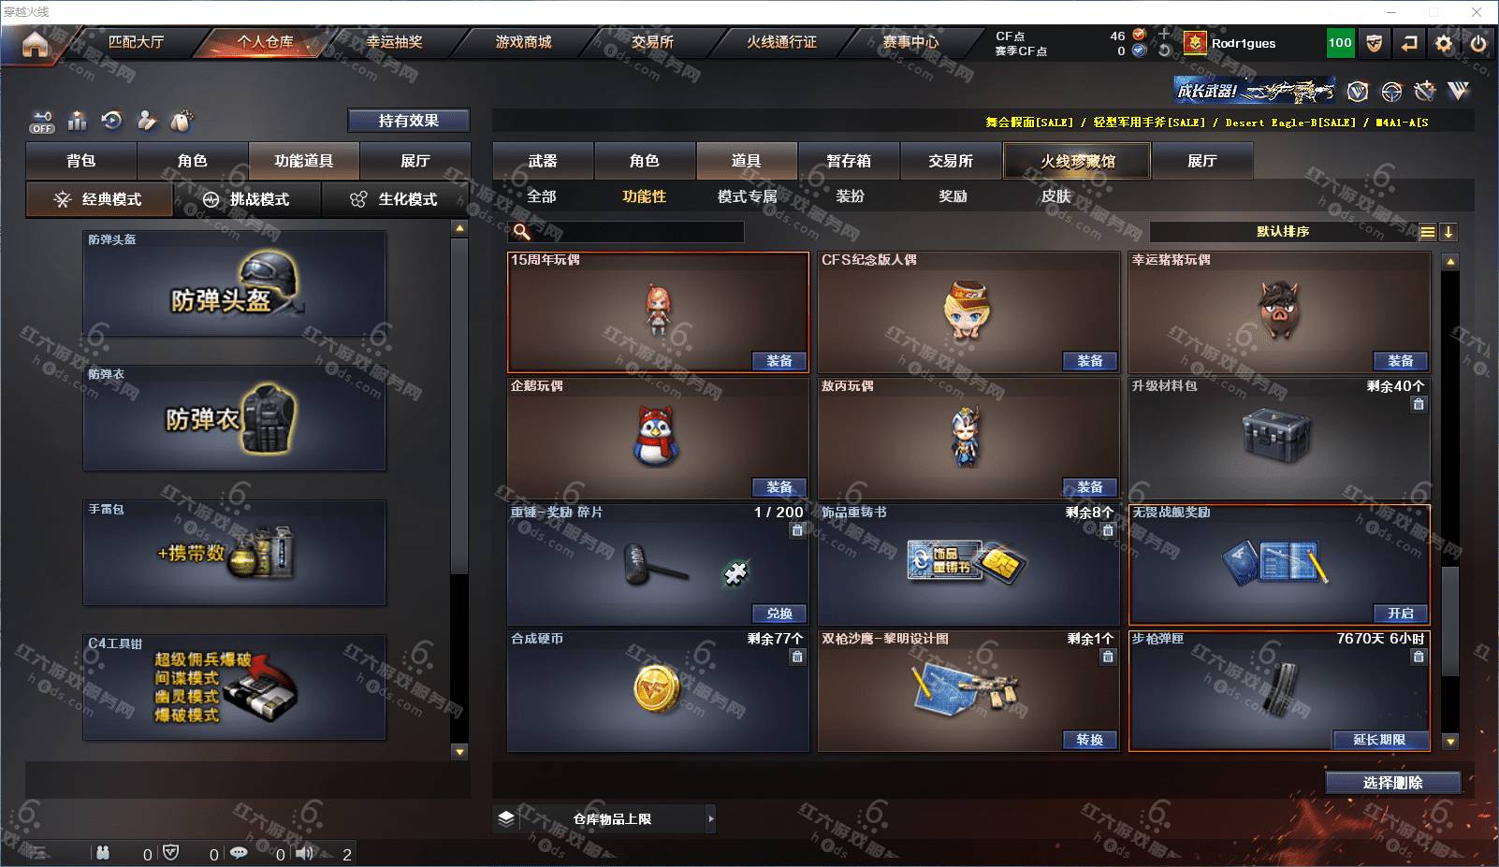
Task: Toggle the key lock OFF switch
Action: tap(41, 122)
